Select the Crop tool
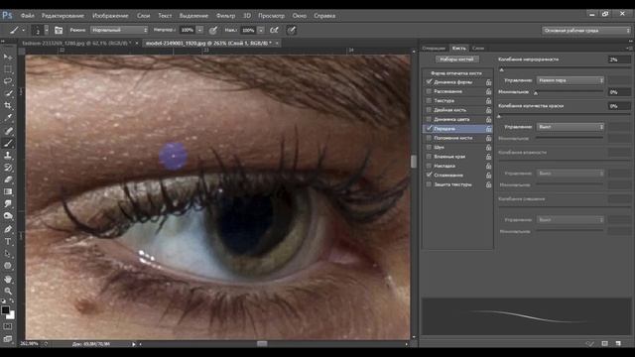 coord(8,106)
